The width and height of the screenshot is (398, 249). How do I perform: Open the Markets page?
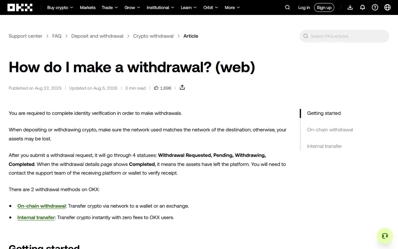[x=88, y=7]
